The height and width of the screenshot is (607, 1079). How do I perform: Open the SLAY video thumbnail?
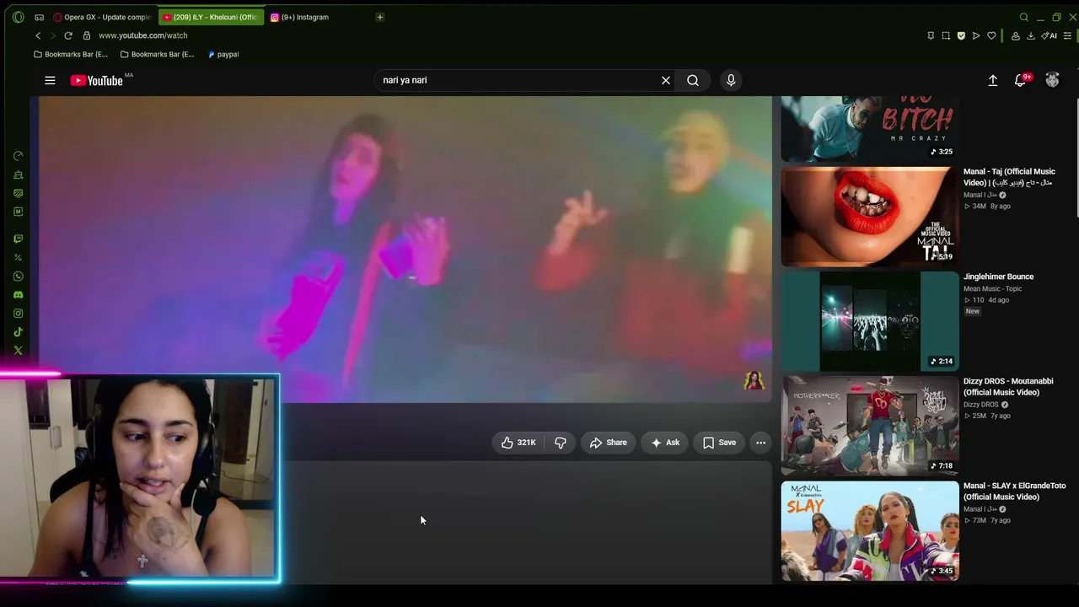point(870,530)
